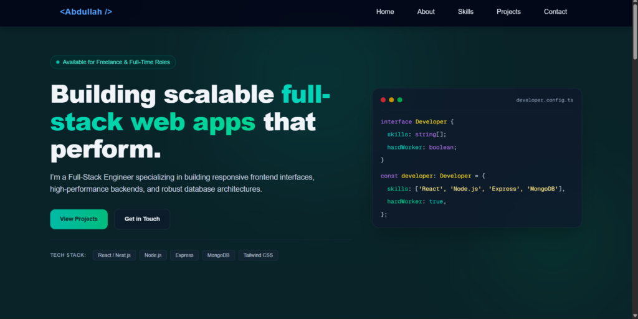Open the Contact nav link
The height and width of the screenshot is (319, 638).
click(555, 12)
